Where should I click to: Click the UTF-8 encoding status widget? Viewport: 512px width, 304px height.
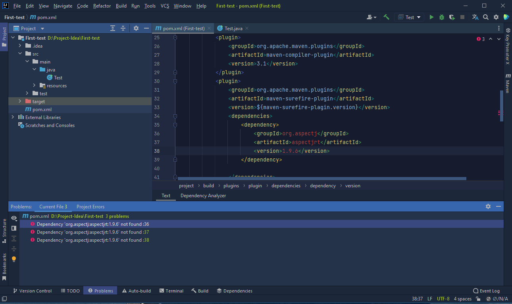tap(443, 299)
